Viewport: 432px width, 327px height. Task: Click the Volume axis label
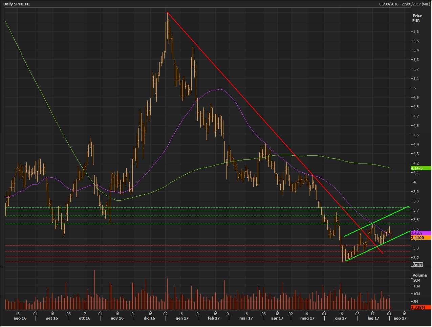pyautogui.click(x=419, y=275)
